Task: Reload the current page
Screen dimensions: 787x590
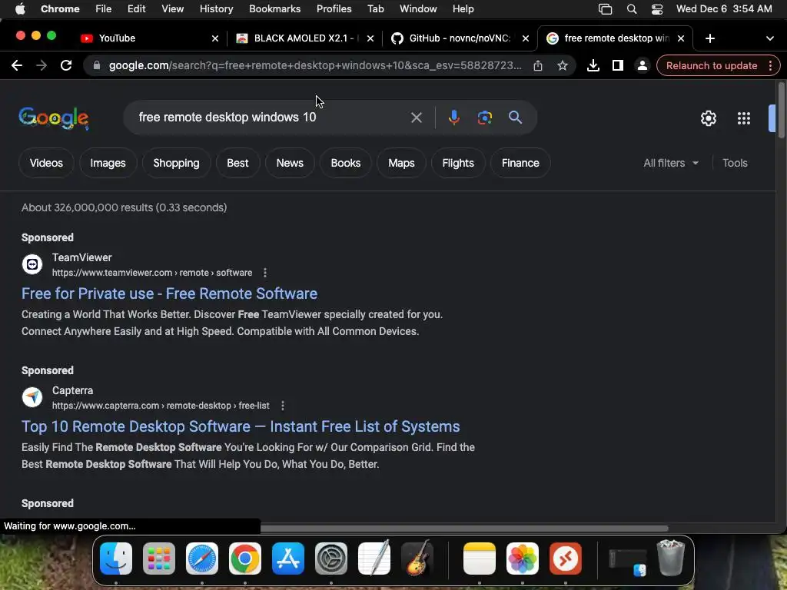Action: (66, 65)
